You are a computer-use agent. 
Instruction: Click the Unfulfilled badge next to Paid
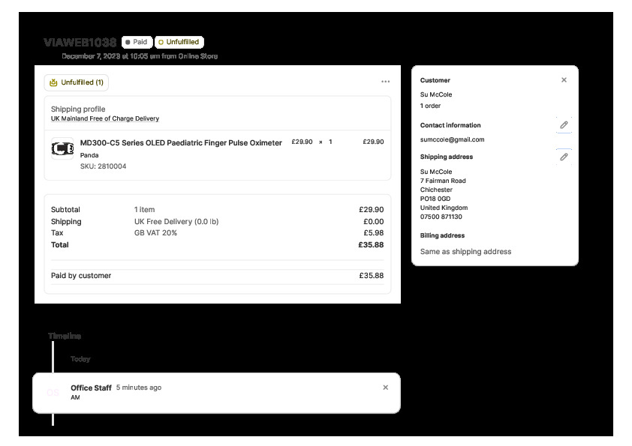(x=179, y=43)
